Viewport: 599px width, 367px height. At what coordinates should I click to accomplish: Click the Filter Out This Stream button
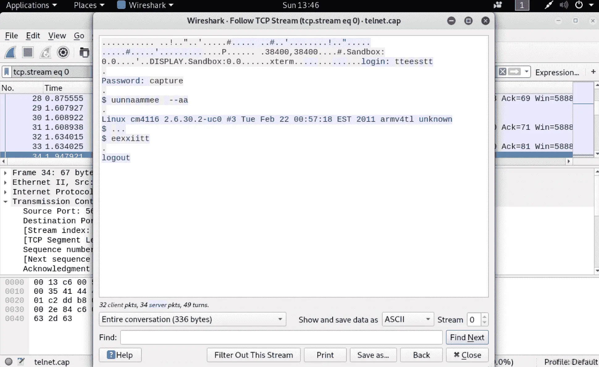[x=253, y=355]
